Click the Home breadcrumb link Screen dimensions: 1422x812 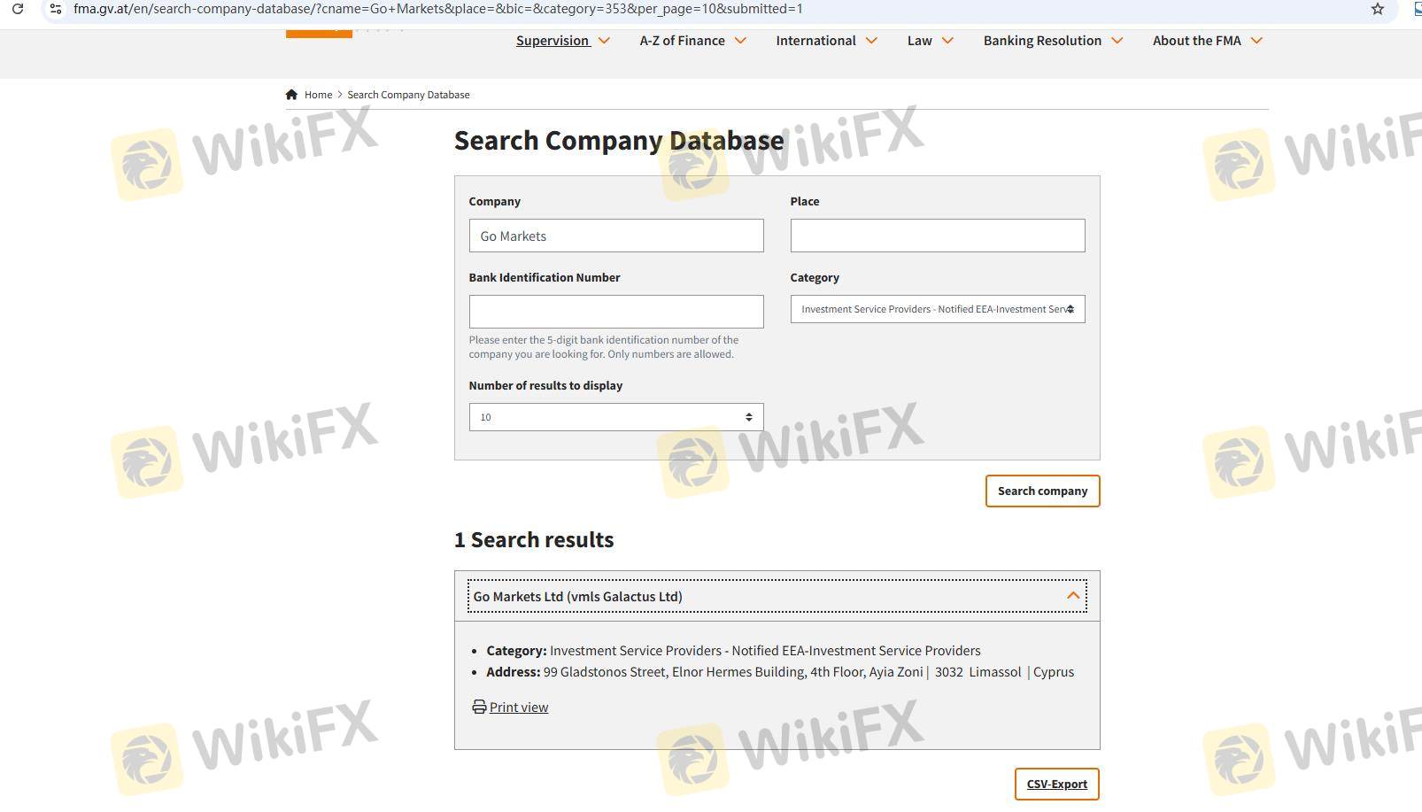pos(318,95)
